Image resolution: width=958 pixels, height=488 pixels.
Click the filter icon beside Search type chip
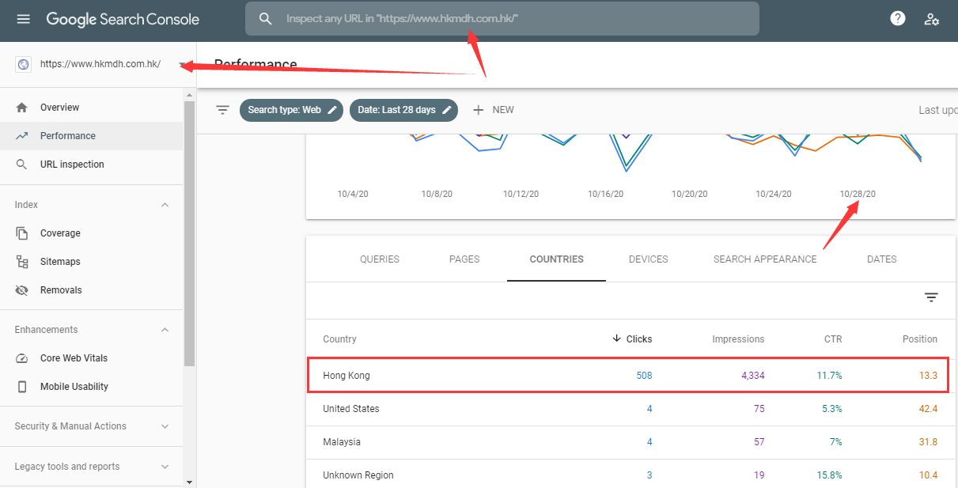coord(223,110)
